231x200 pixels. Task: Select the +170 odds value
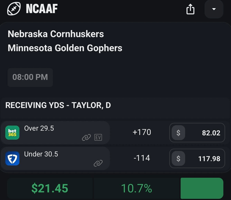coord(142,132)
